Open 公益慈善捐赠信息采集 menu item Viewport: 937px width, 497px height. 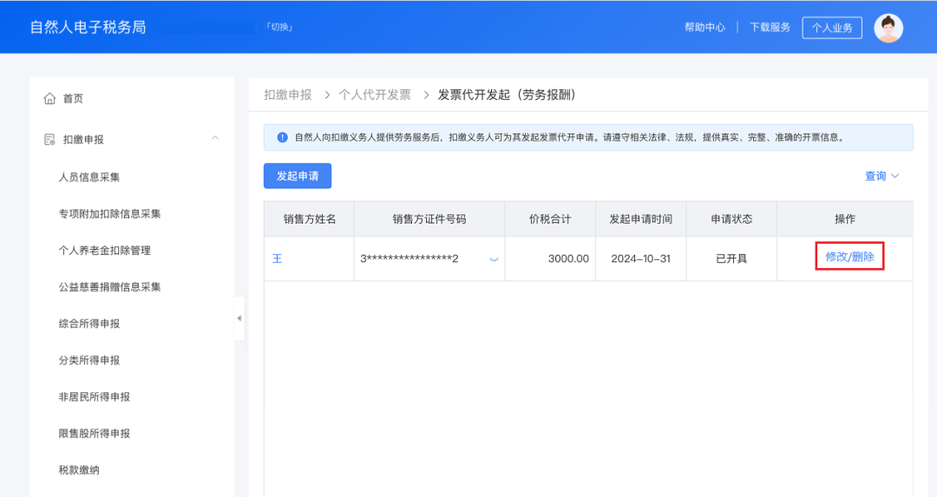109,287
